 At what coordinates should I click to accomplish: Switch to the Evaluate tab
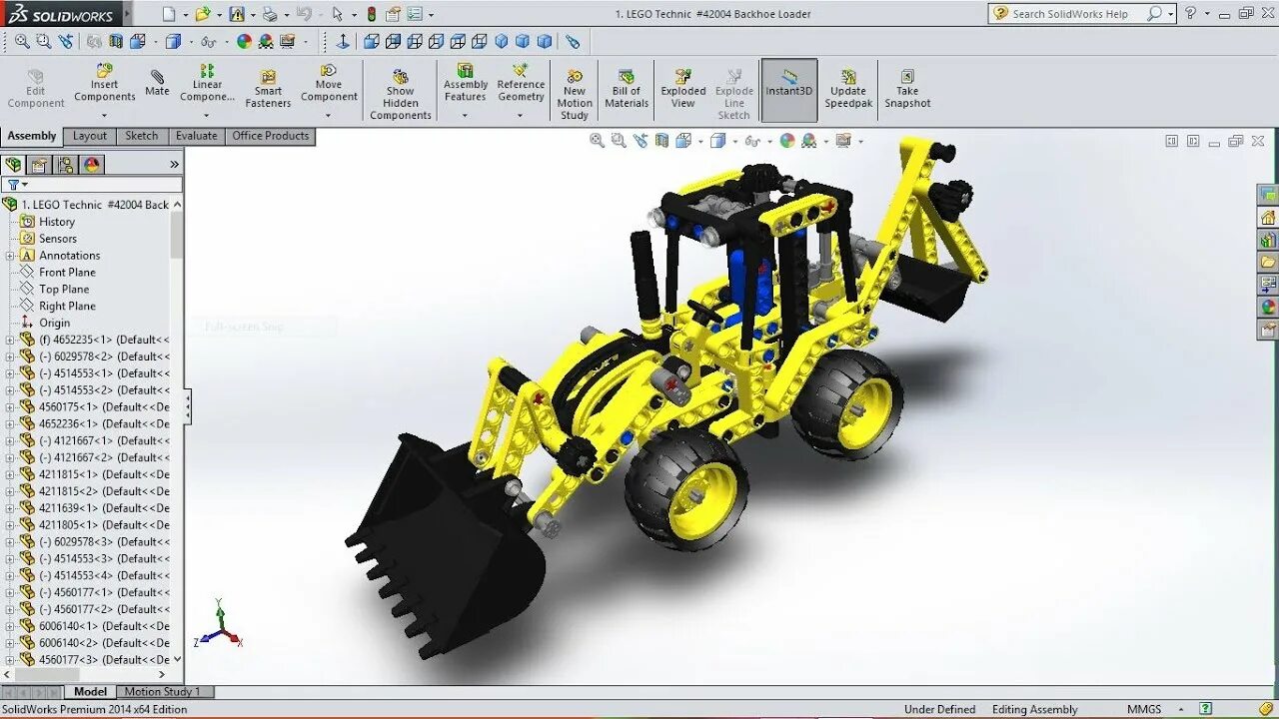pyautogui.click(x=196, y=136)
